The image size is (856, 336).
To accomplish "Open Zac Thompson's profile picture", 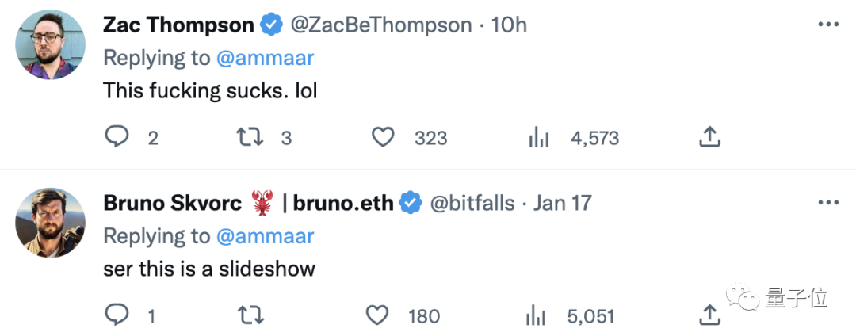I will [50, 44].
